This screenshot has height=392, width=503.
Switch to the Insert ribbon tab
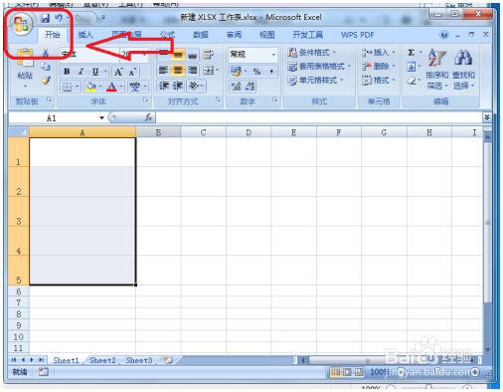[85, 35]
